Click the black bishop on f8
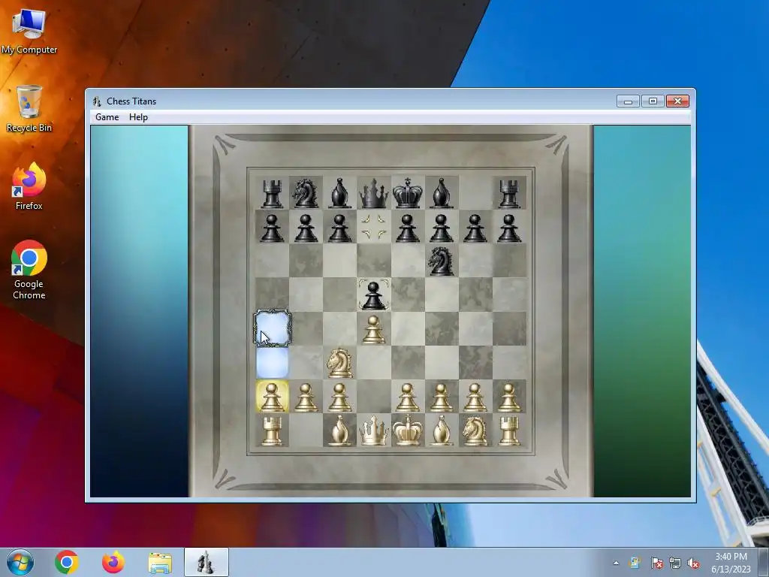The image size is (769, 577). point(441,193)
